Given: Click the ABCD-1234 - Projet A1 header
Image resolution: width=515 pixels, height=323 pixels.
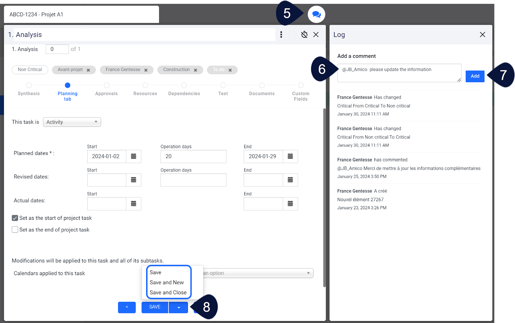Looking at the screenshot, I should (81, 14).
